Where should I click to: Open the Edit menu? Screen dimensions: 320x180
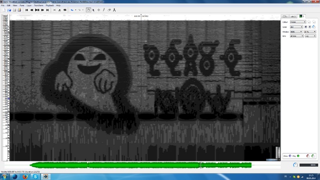8,5
